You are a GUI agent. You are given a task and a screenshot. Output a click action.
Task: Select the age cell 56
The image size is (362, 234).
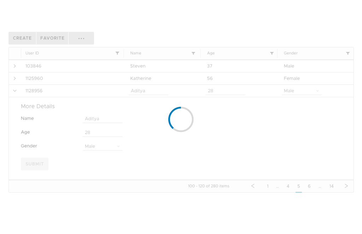[210, 78]
